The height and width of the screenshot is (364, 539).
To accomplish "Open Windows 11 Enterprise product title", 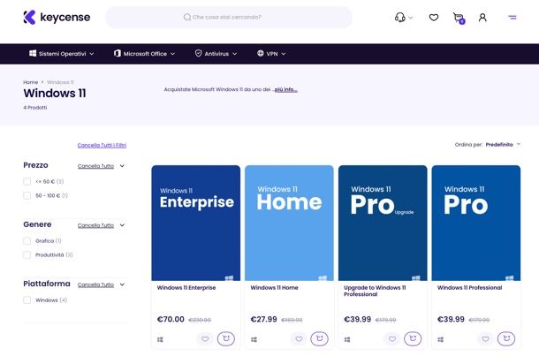I will (x=186, y=288).
